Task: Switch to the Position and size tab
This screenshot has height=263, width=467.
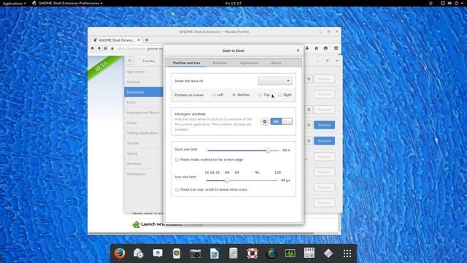Action: coord(187,63)
